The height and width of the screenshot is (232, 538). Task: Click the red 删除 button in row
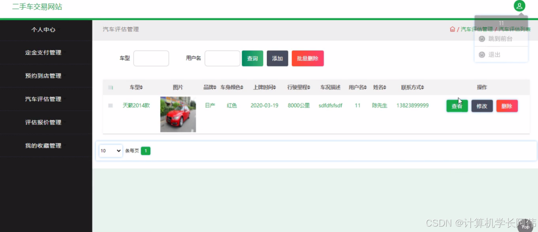click(507, 106)
